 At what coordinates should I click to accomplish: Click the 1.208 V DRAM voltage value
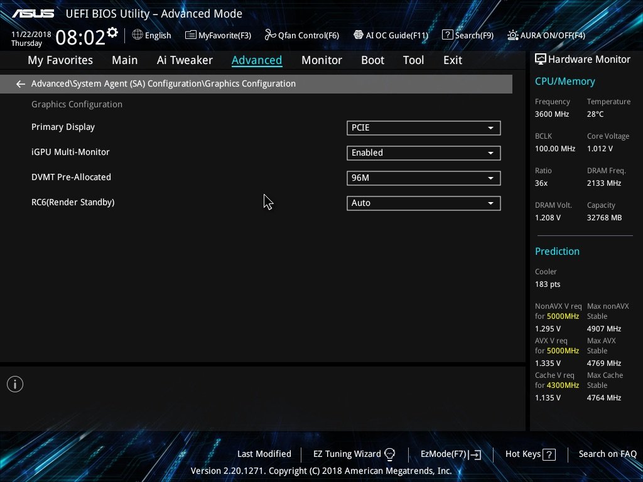click(x=548, y=218)
